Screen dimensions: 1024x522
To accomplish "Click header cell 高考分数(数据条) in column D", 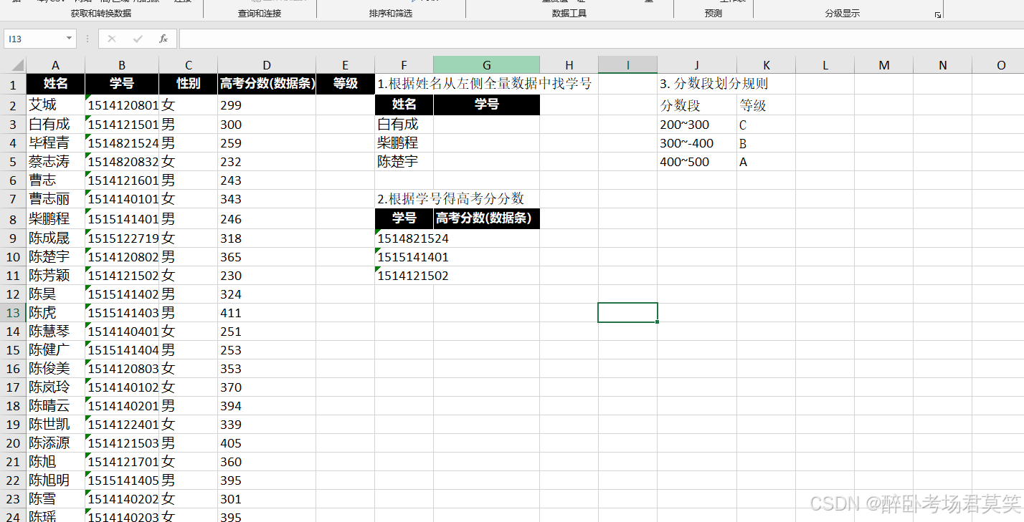I will (x=267, y=84).
